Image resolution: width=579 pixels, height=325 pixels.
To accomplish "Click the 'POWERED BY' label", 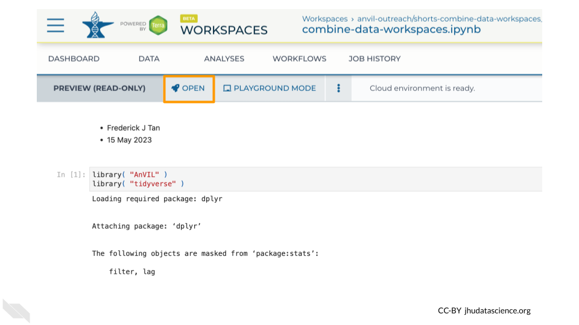I will point(133,26).
